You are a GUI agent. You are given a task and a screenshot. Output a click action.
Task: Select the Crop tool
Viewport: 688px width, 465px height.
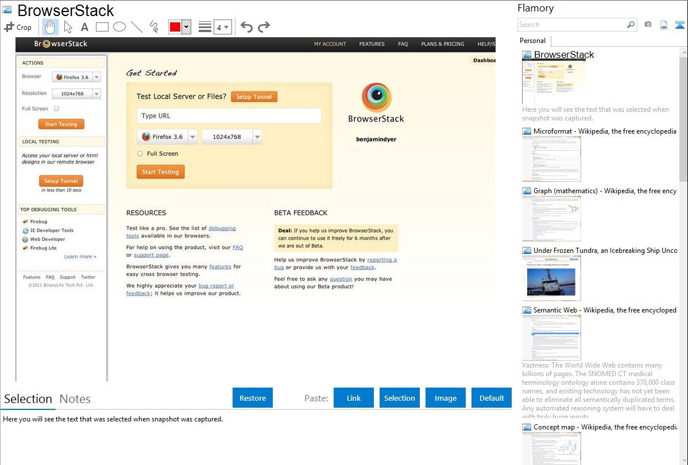point(18,27)
